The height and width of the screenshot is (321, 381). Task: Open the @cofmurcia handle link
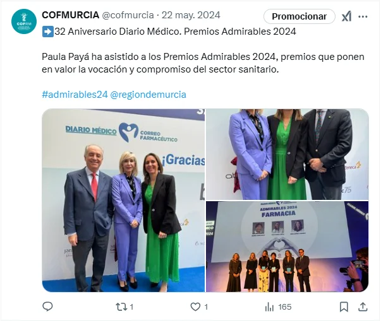(x=128, y=15)
